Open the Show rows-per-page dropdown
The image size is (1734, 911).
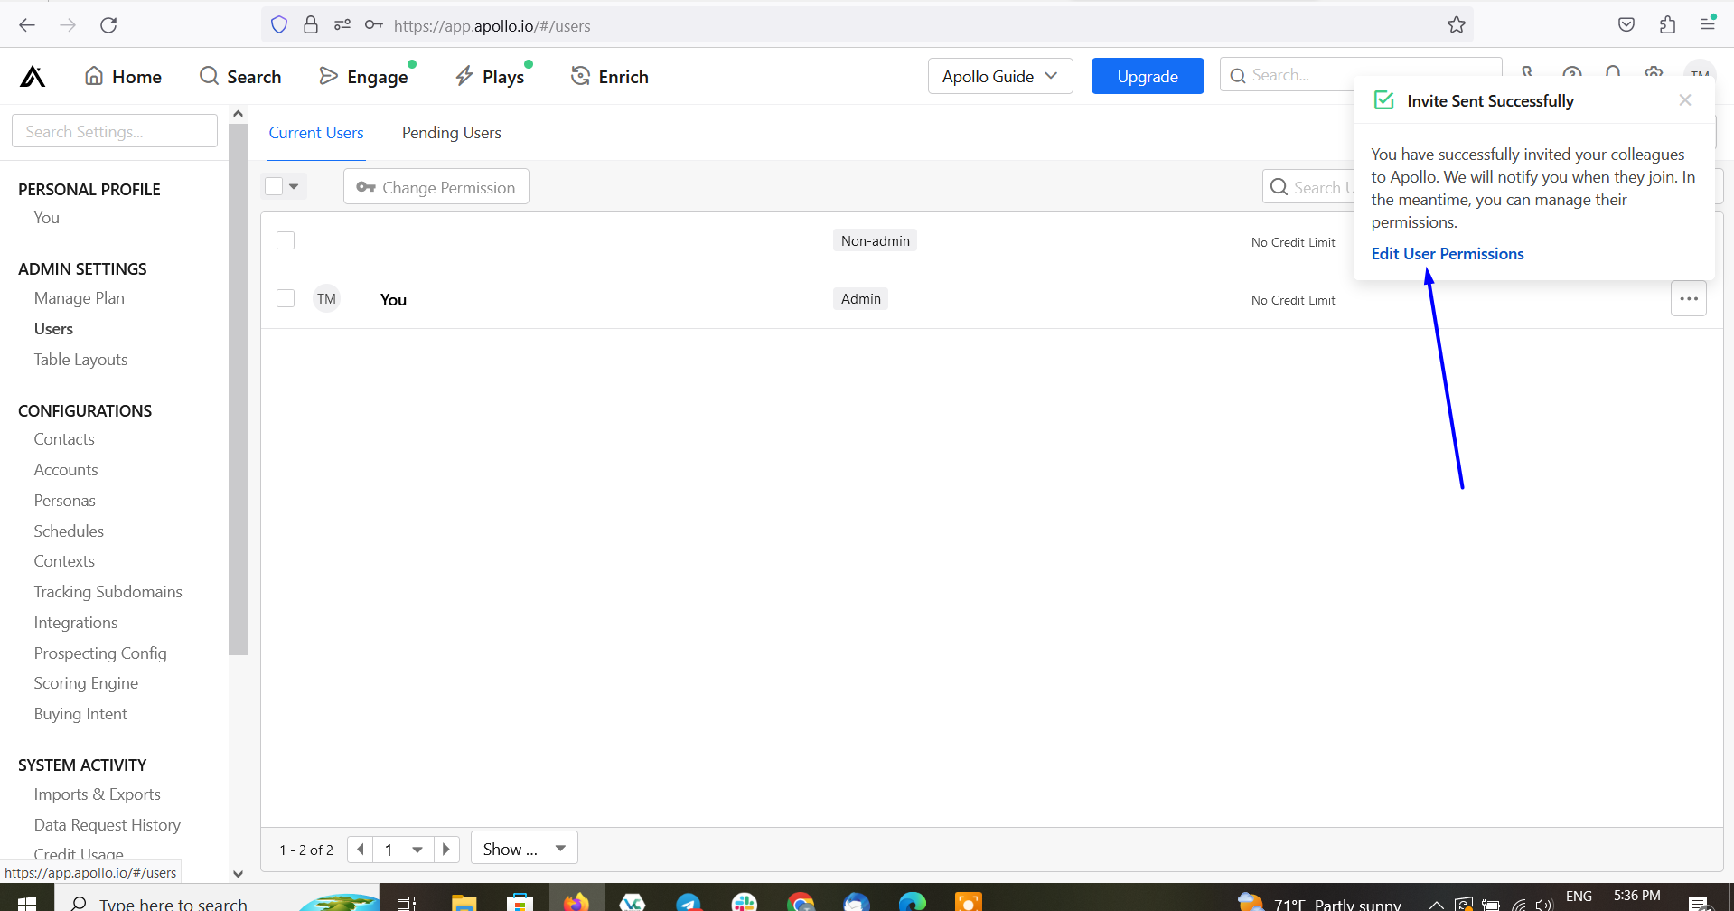[524, 849]
